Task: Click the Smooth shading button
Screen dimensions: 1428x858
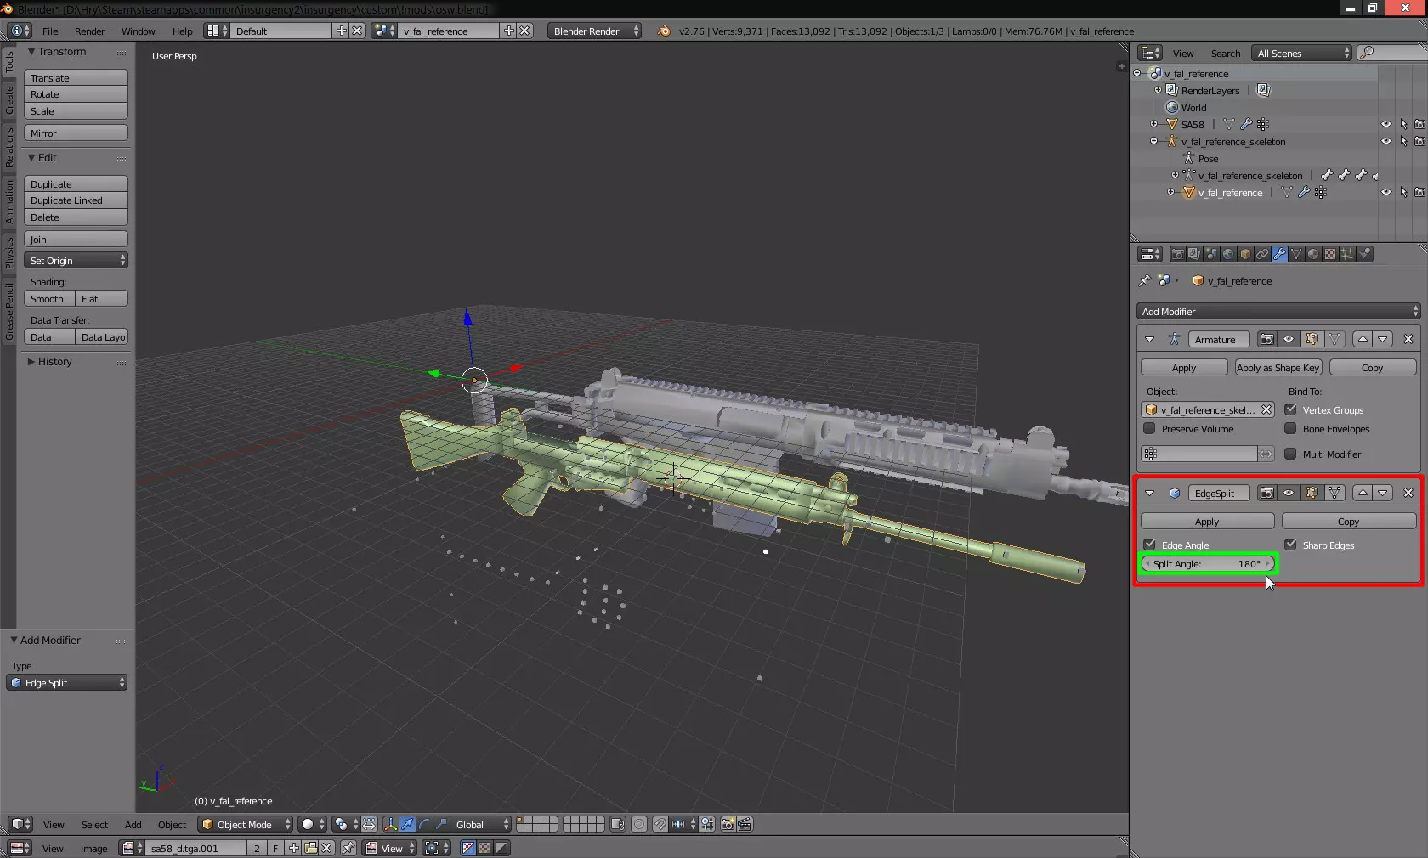Action: pyautogui.click(x=48, y=299)
